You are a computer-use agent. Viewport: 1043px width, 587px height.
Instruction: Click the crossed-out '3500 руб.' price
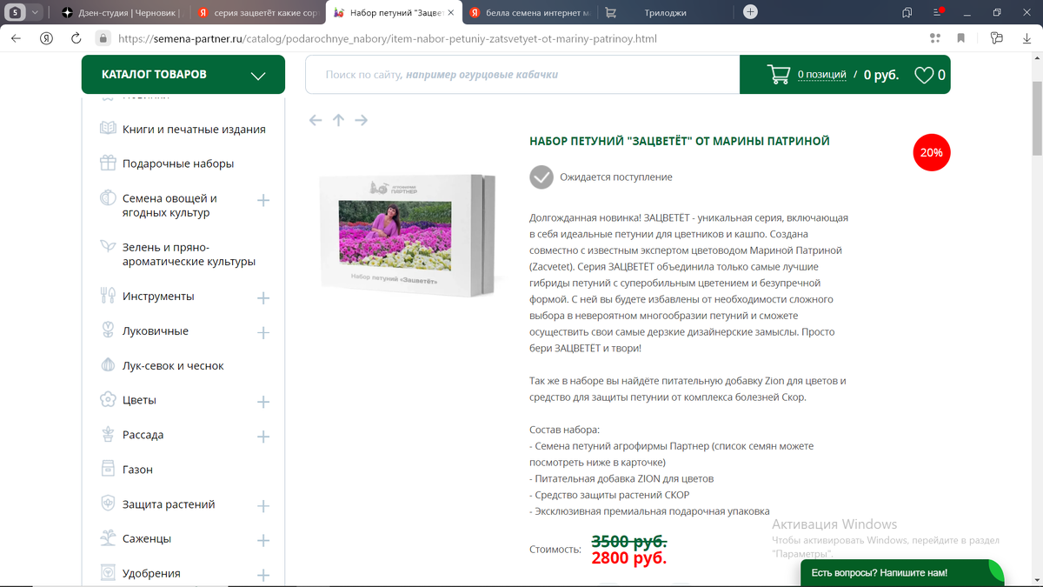629,542
